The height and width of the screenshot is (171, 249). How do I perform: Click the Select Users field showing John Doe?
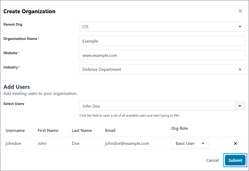pos(157,106)
